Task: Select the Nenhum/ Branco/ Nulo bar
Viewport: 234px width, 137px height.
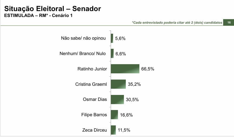Action: pos(112,53)
